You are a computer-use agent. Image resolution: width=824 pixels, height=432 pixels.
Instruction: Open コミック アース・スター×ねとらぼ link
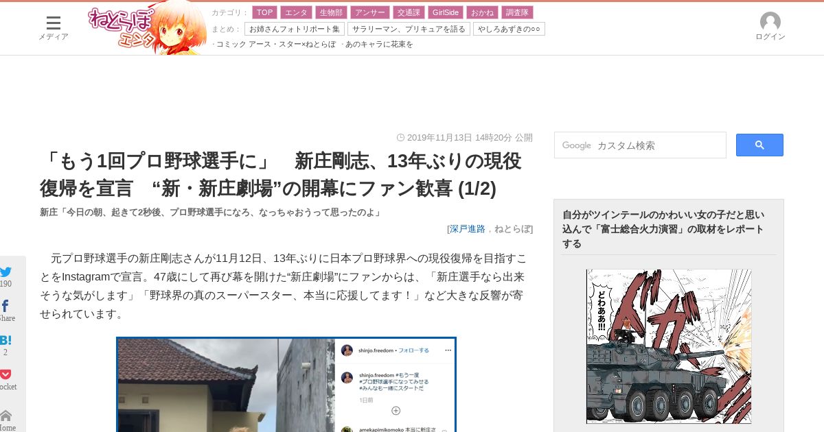click(276, 44)
